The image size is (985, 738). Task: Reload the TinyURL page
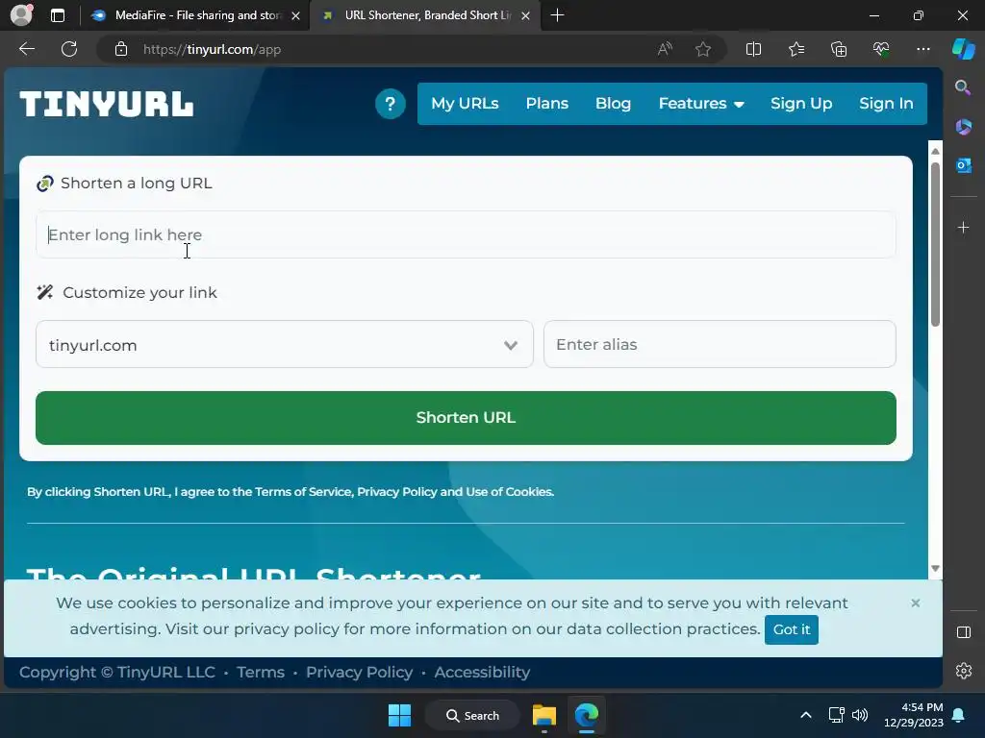pyautogui.click(x=69, y=49)
